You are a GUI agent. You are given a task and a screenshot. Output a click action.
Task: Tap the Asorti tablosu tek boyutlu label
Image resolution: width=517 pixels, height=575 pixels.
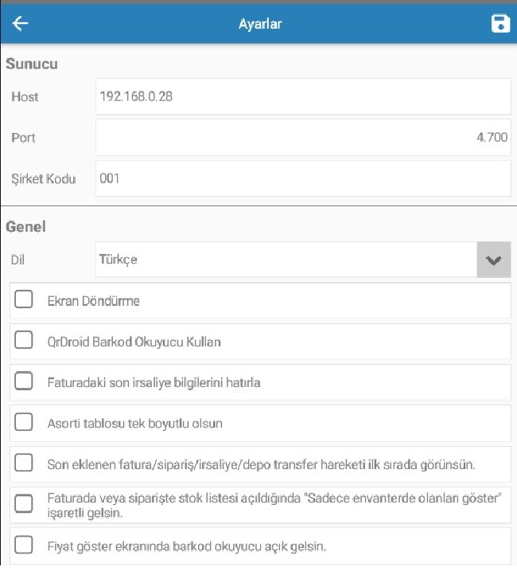pyautogui.click(x=134, y=424)
